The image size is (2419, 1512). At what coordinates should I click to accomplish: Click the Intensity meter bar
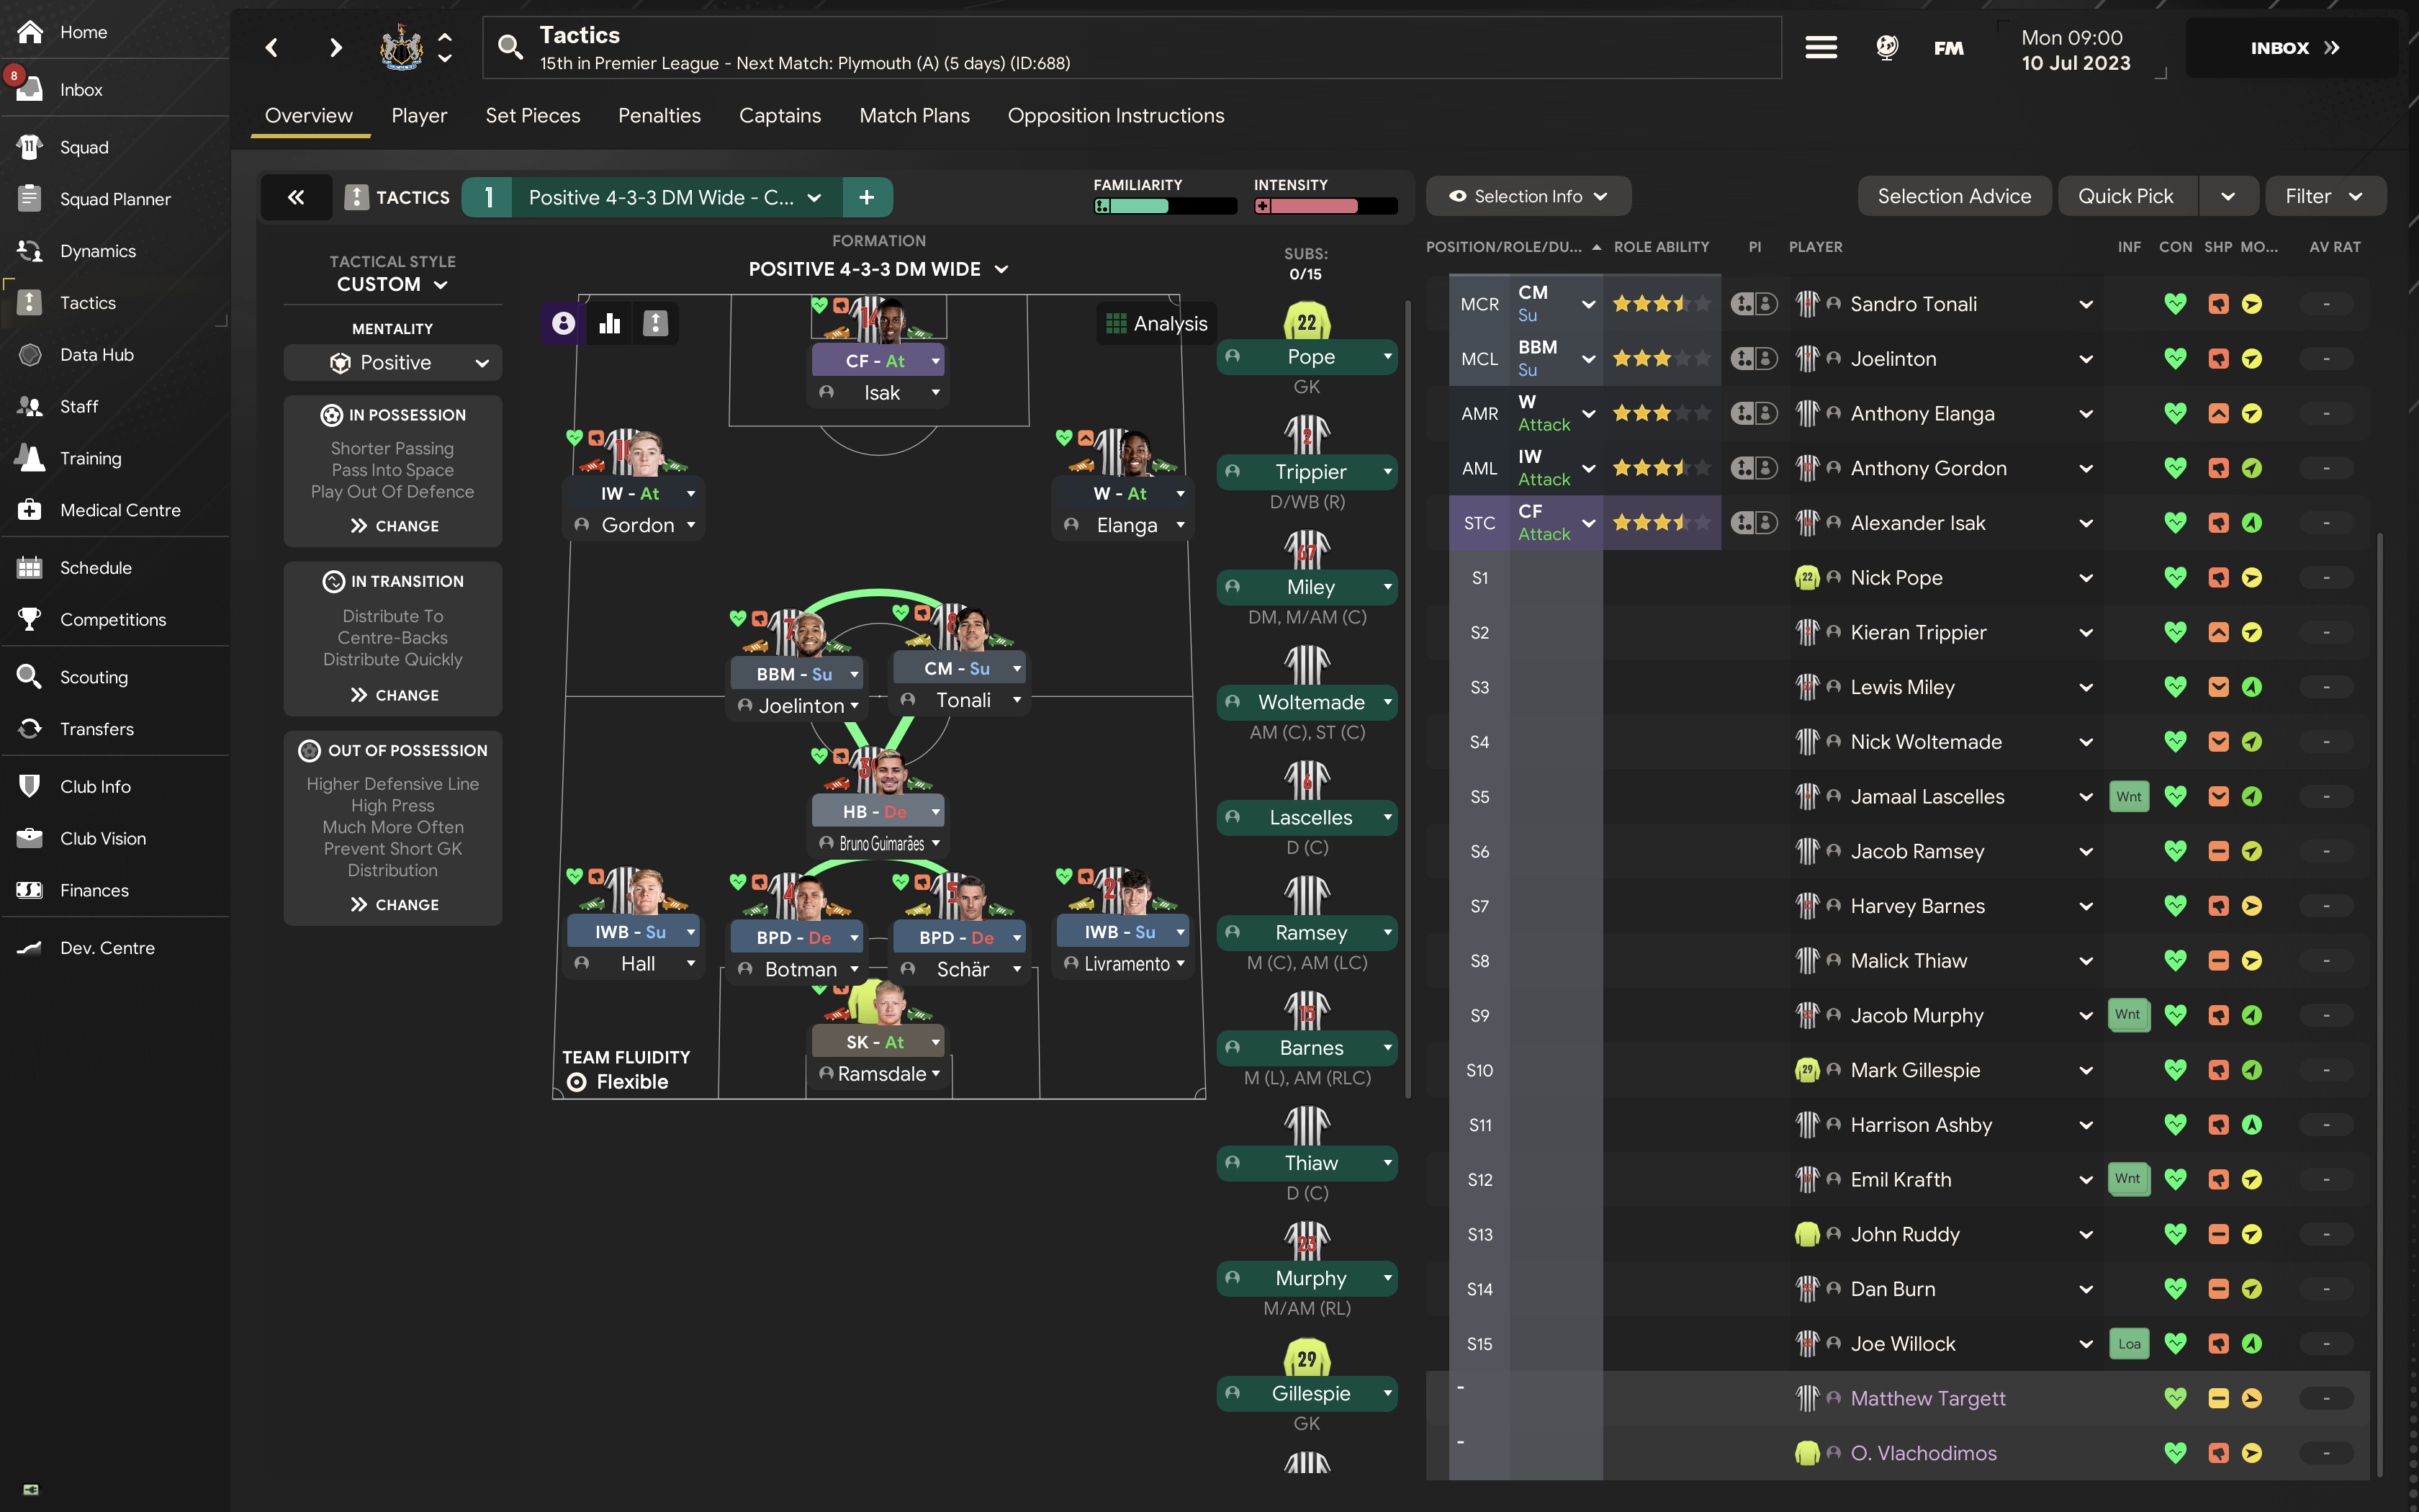click(x=1325, y=207)
